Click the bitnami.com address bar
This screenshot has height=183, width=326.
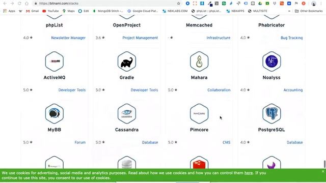[106, 4]
